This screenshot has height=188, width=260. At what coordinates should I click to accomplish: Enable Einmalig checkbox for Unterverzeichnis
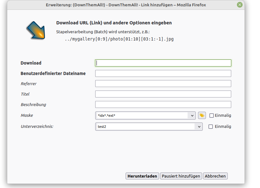(211, 127)
